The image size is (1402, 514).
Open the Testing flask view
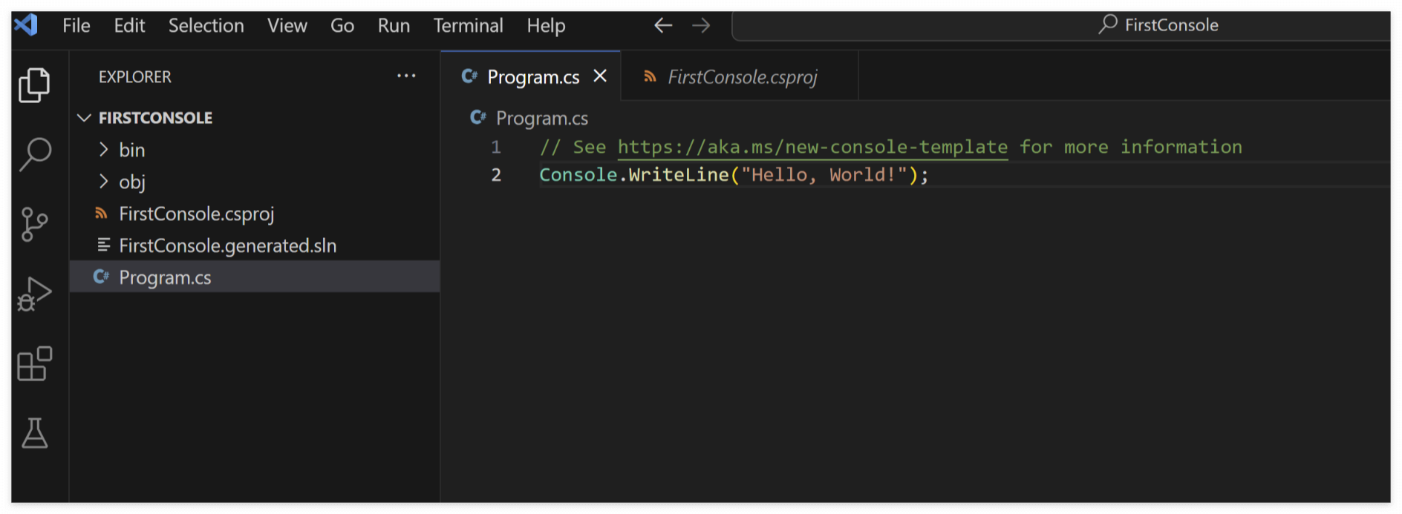34,433
